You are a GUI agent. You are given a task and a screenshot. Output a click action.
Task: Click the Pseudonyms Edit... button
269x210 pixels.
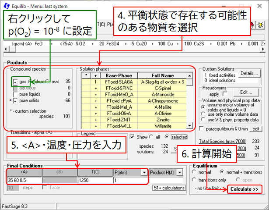243,93
